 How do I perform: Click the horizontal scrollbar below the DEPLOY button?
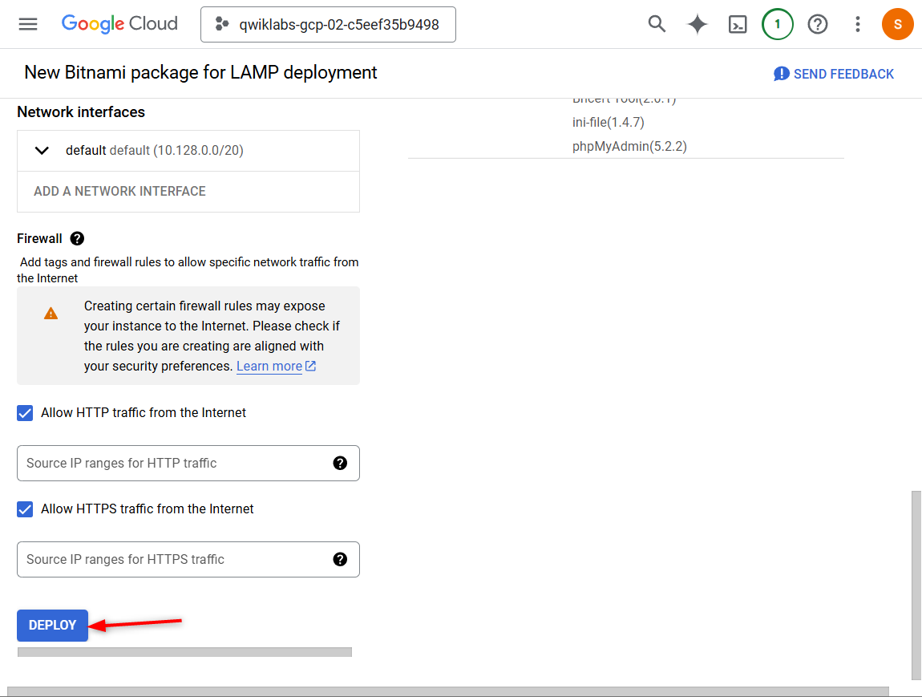coord(184,652)
